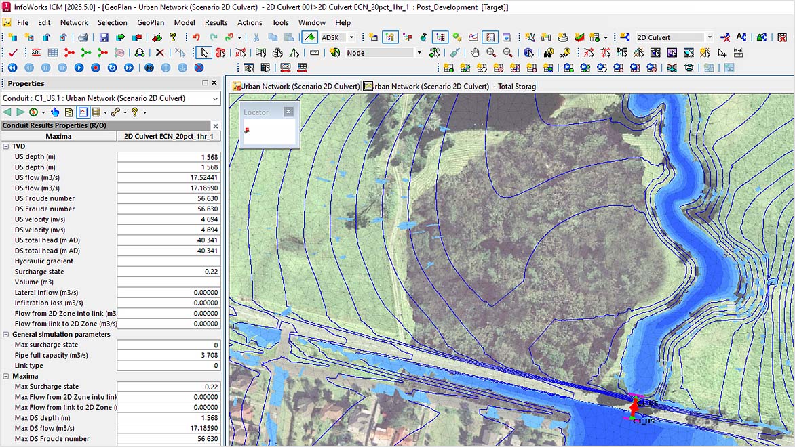
Task: Toggle the graph view icon in Properties toolbar
Action: [83, 112]
